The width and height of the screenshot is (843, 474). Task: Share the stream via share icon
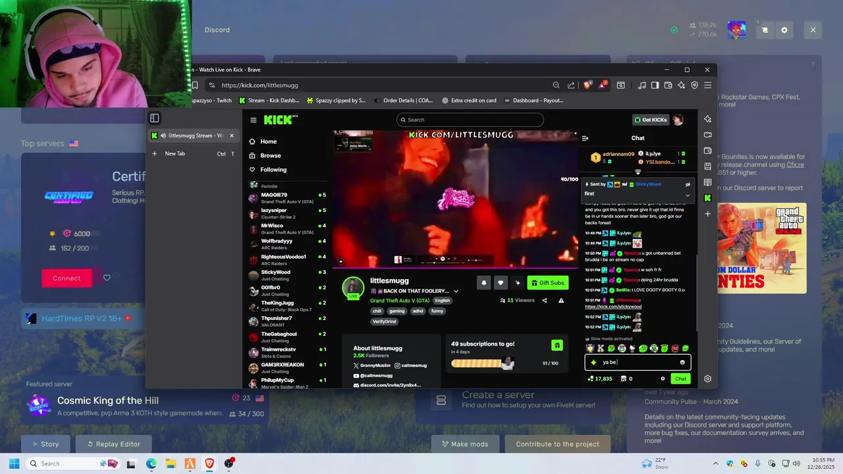(x=544, y=300)
